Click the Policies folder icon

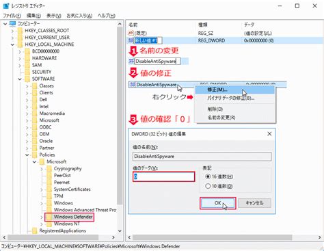35,155
